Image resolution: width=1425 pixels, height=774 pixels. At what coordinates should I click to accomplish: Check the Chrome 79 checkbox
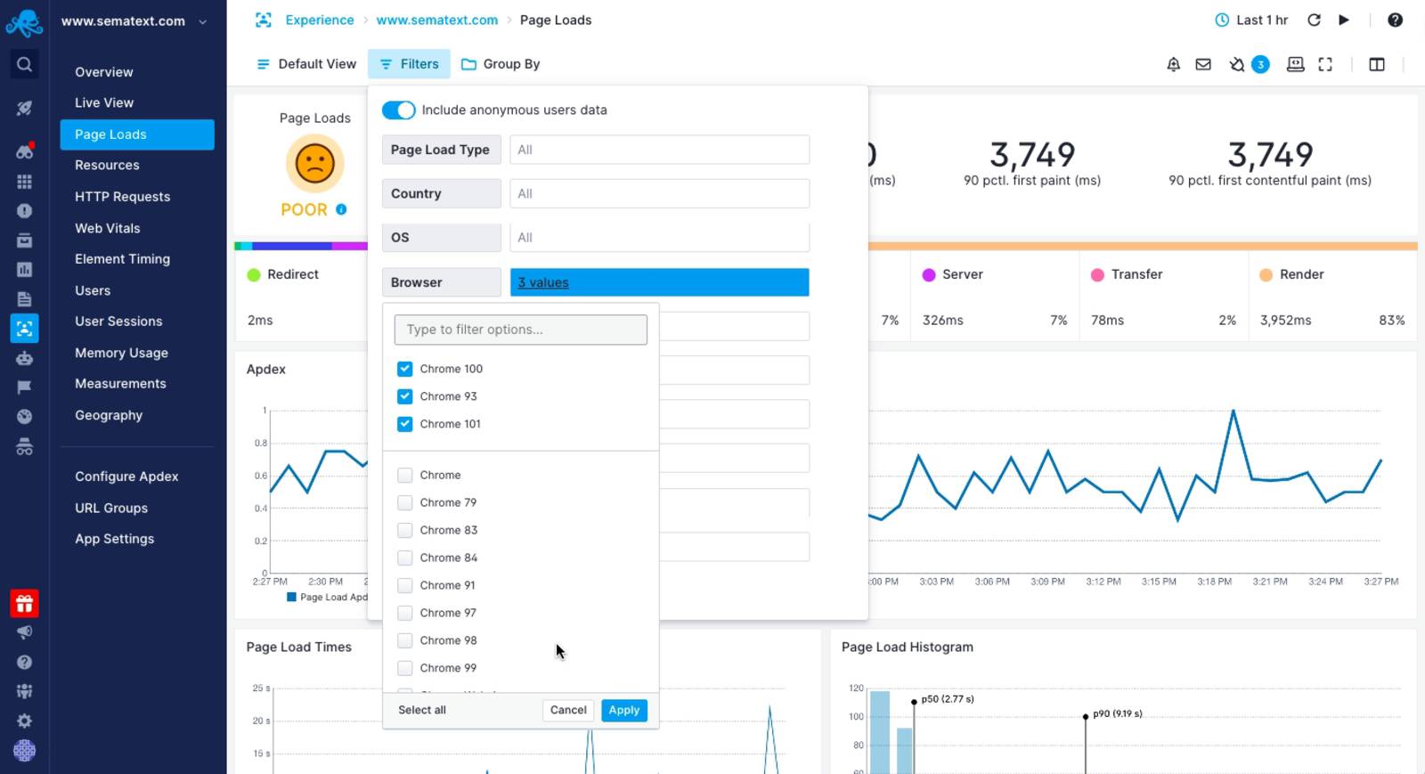[405, 503]
